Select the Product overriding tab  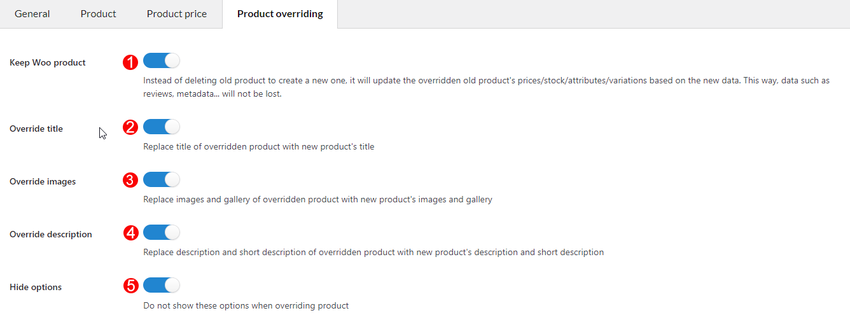click(280, 14)
